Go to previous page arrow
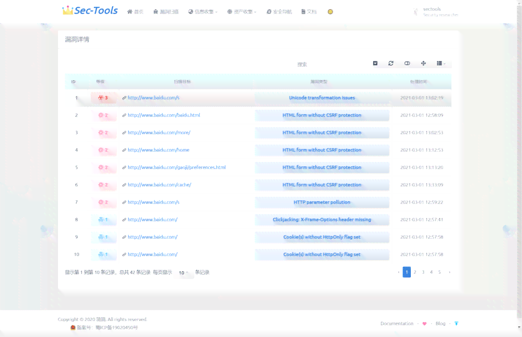Image resolution: width=522 pixels, height=337 pixels. (398, 272)
